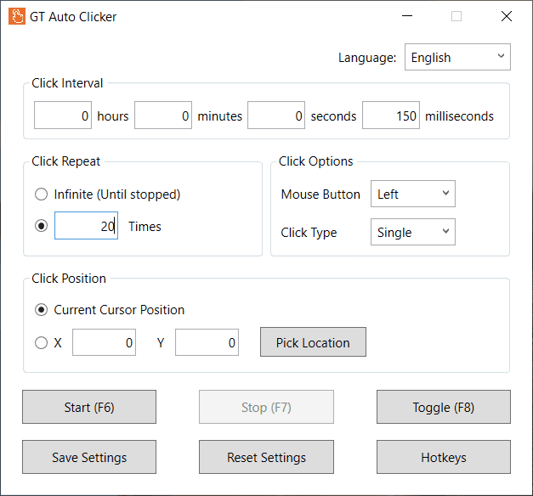
Task: Expand the Click Type dropdown
Action: [412, 232]
